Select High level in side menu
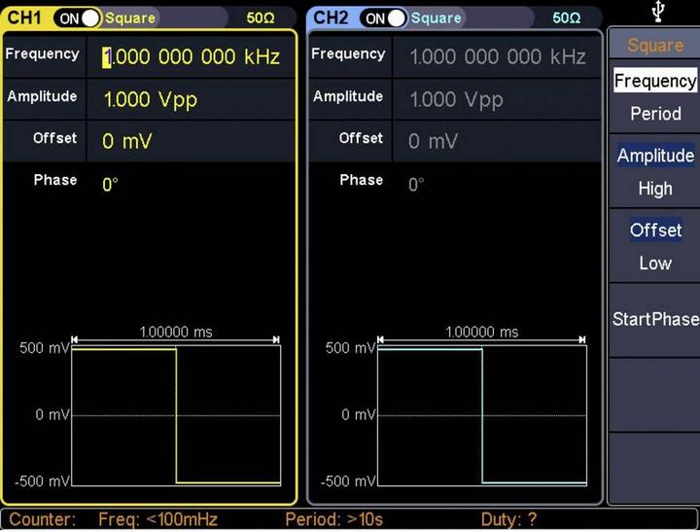 (x=655, y=189)
